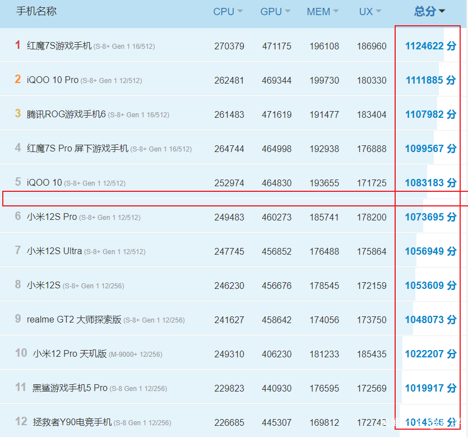This screenshot has width=468, height=437.
Task: Click MEM score 176595
Action: click(x=324, y=388)
